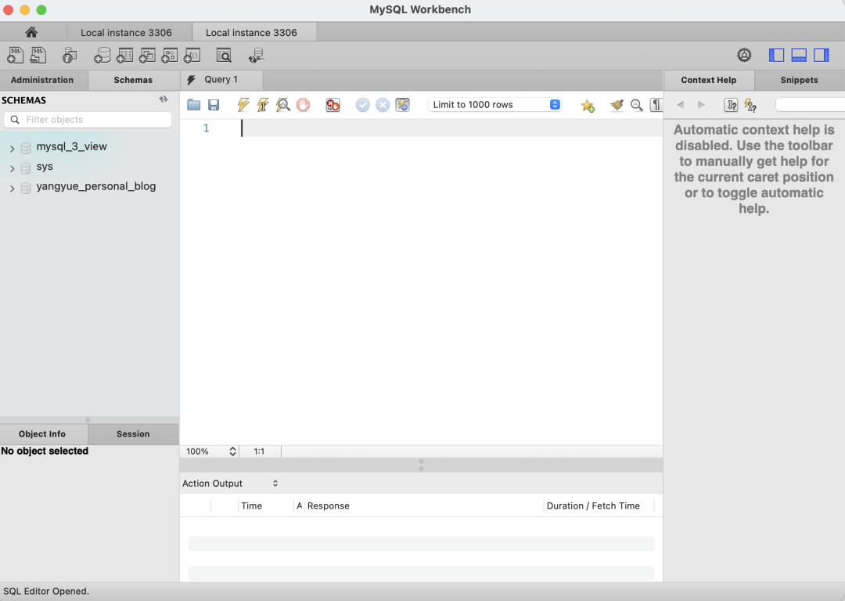Stop the running query
Screen dimensions: 845x601
(304, 105)
